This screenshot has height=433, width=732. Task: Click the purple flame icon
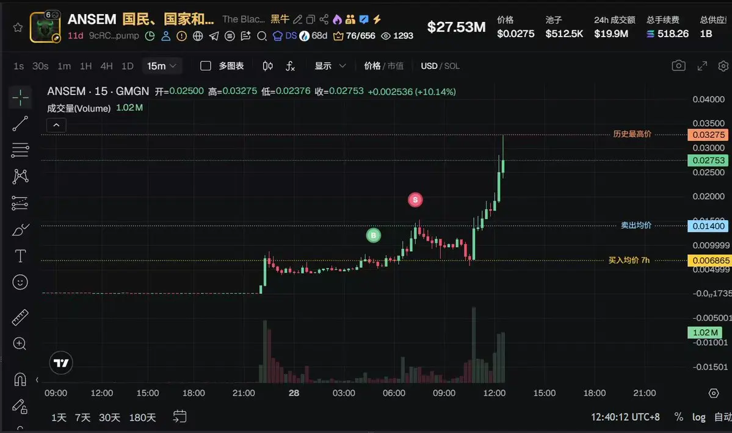click(x=337, y=19)
